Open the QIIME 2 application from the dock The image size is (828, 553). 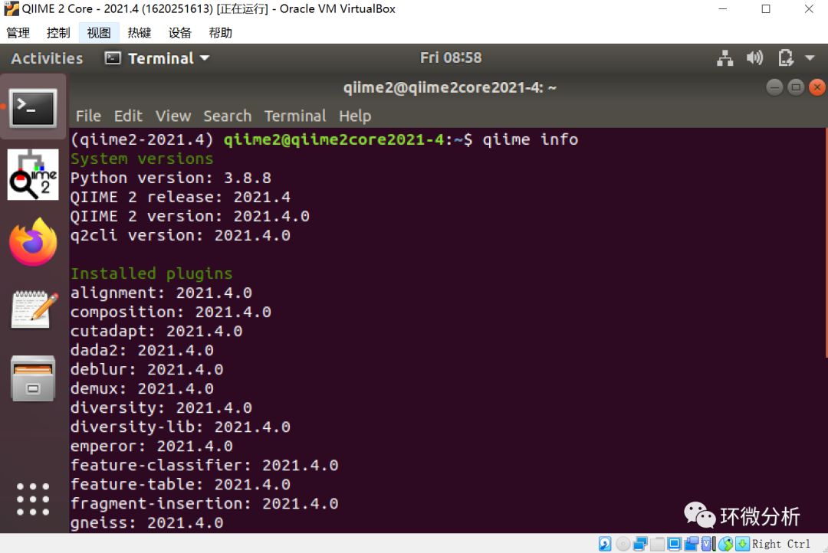33,175
